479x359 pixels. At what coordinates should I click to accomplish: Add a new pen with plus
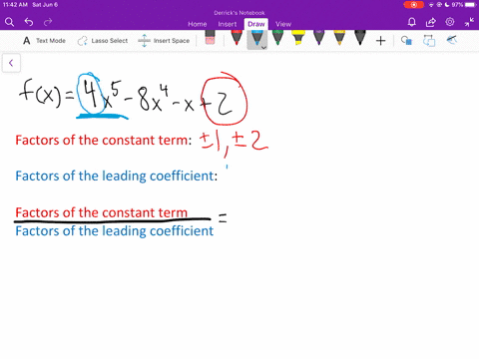pos(380,41)
